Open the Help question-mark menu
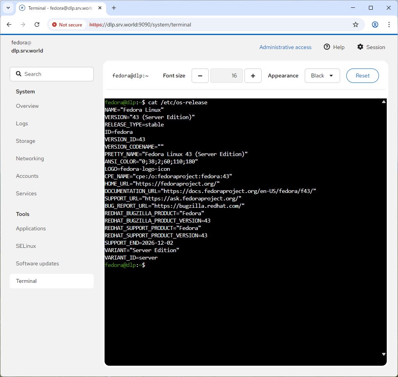 tap(334, 47)
